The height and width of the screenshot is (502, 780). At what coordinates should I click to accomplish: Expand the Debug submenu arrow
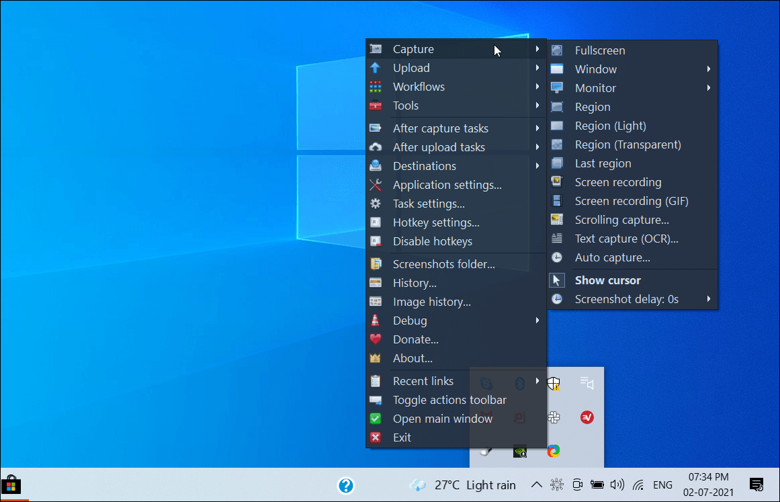pyautogui.click(x=537, y=321)
